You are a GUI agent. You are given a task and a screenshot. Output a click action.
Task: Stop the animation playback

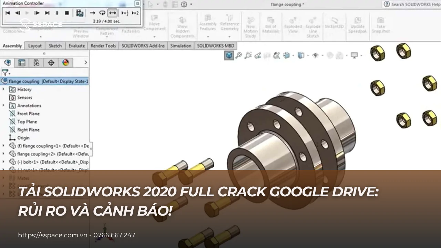tap(67, 13)
